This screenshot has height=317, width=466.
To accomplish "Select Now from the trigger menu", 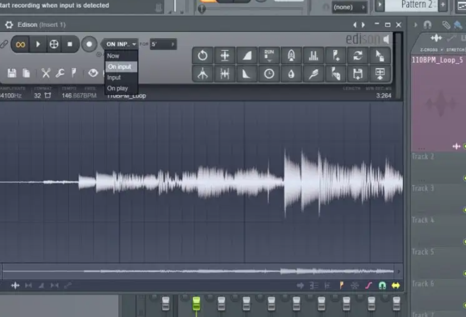I will pyautogui.click(x=121, y=56).
